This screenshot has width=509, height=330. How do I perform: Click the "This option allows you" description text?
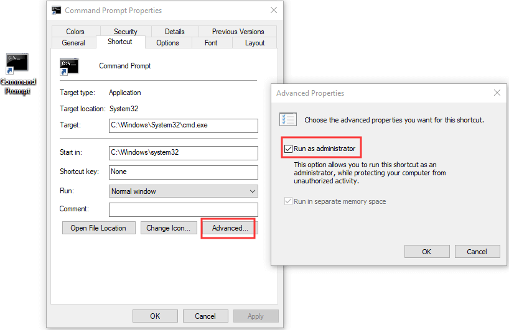coord(370,173)
